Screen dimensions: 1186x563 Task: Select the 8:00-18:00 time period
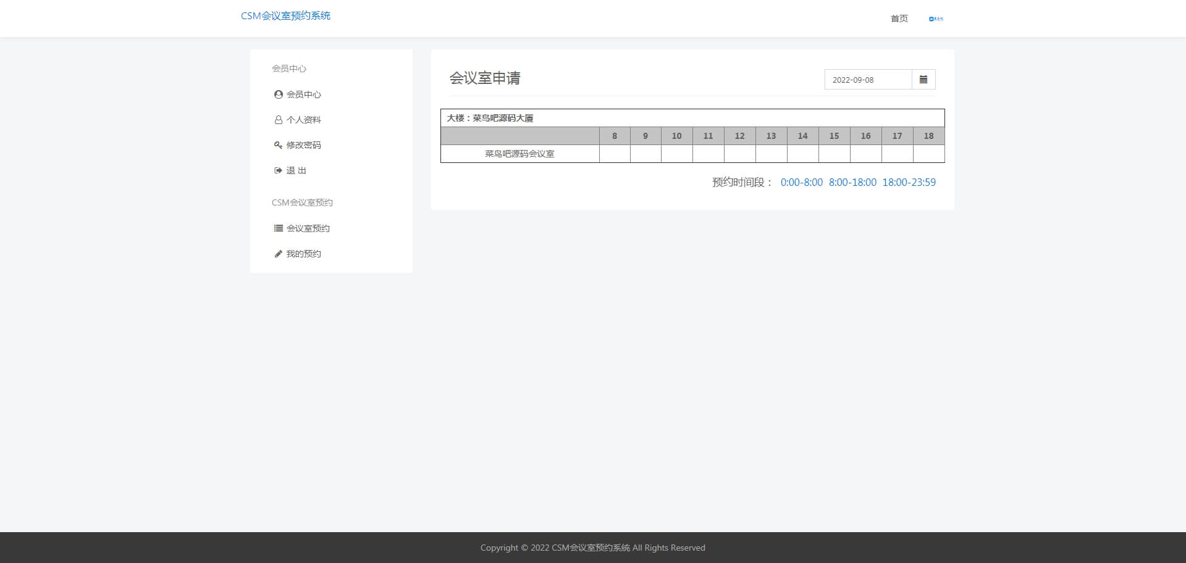point(852,182)
